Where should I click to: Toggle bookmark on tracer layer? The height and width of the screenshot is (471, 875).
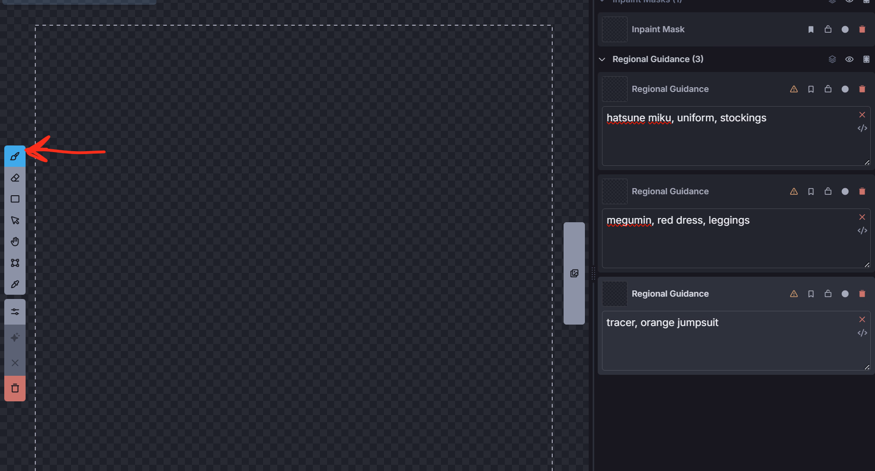click(811, 294)
